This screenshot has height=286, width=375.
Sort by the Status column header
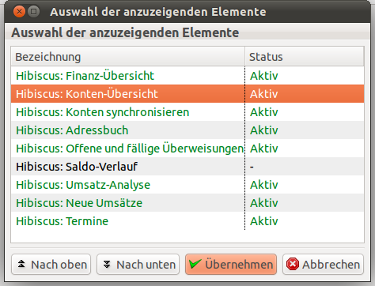(305, 57)
